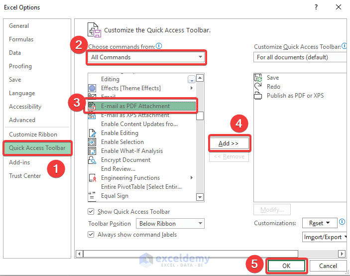
Task: Click the Add >> button
Action: point(229,143)
